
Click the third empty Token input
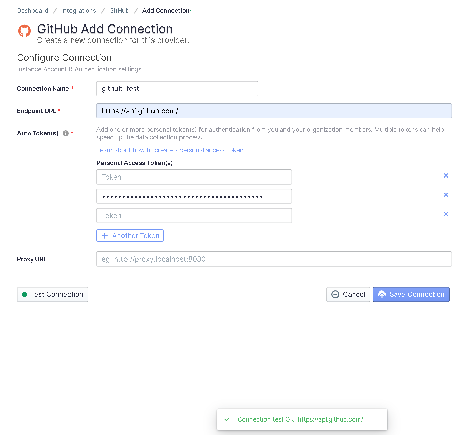[194, 215]
